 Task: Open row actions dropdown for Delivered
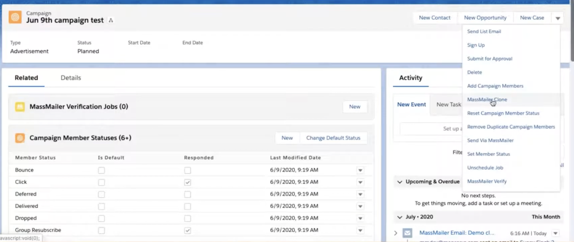[360, 206]
